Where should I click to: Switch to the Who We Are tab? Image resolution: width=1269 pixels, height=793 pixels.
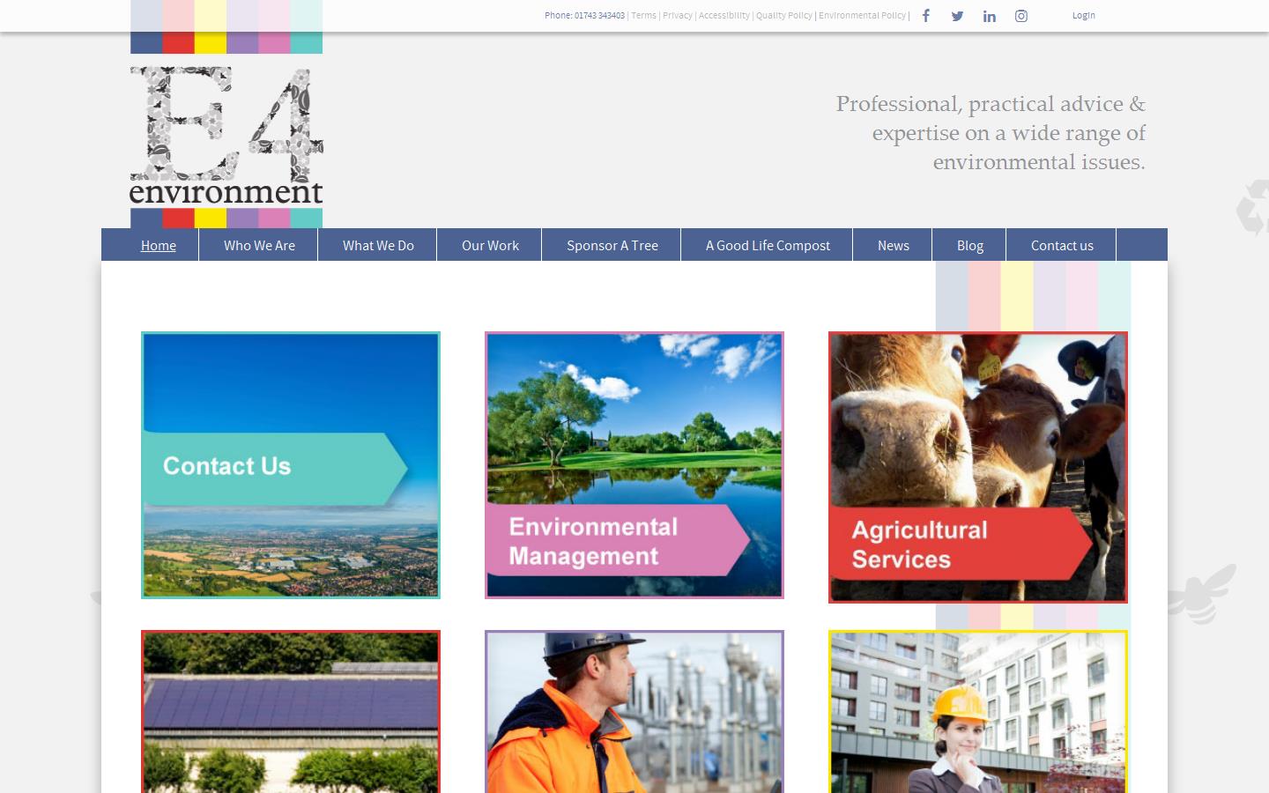[259, 245]
